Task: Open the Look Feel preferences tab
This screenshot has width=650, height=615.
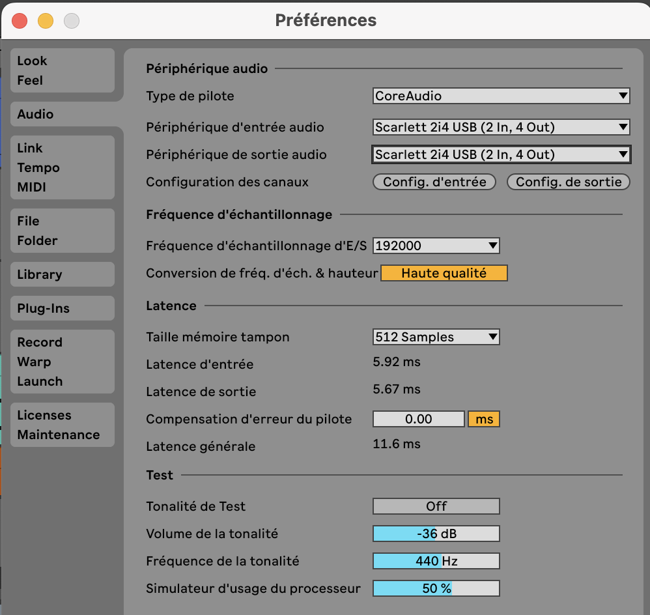Action: pos(63,70)
